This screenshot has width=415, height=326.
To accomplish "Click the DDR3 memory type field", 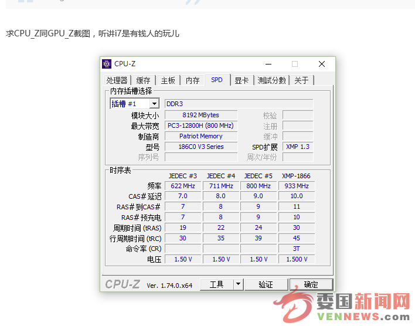I will [x=239, y=104].
